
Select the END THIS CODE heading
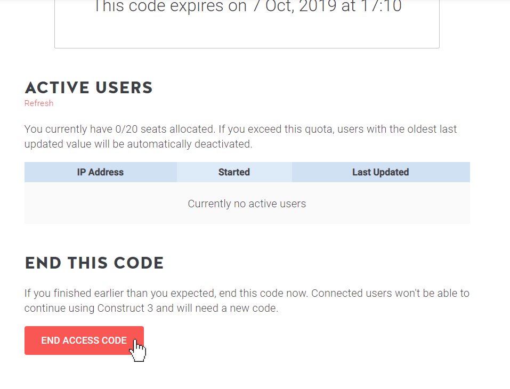(94, 262)
